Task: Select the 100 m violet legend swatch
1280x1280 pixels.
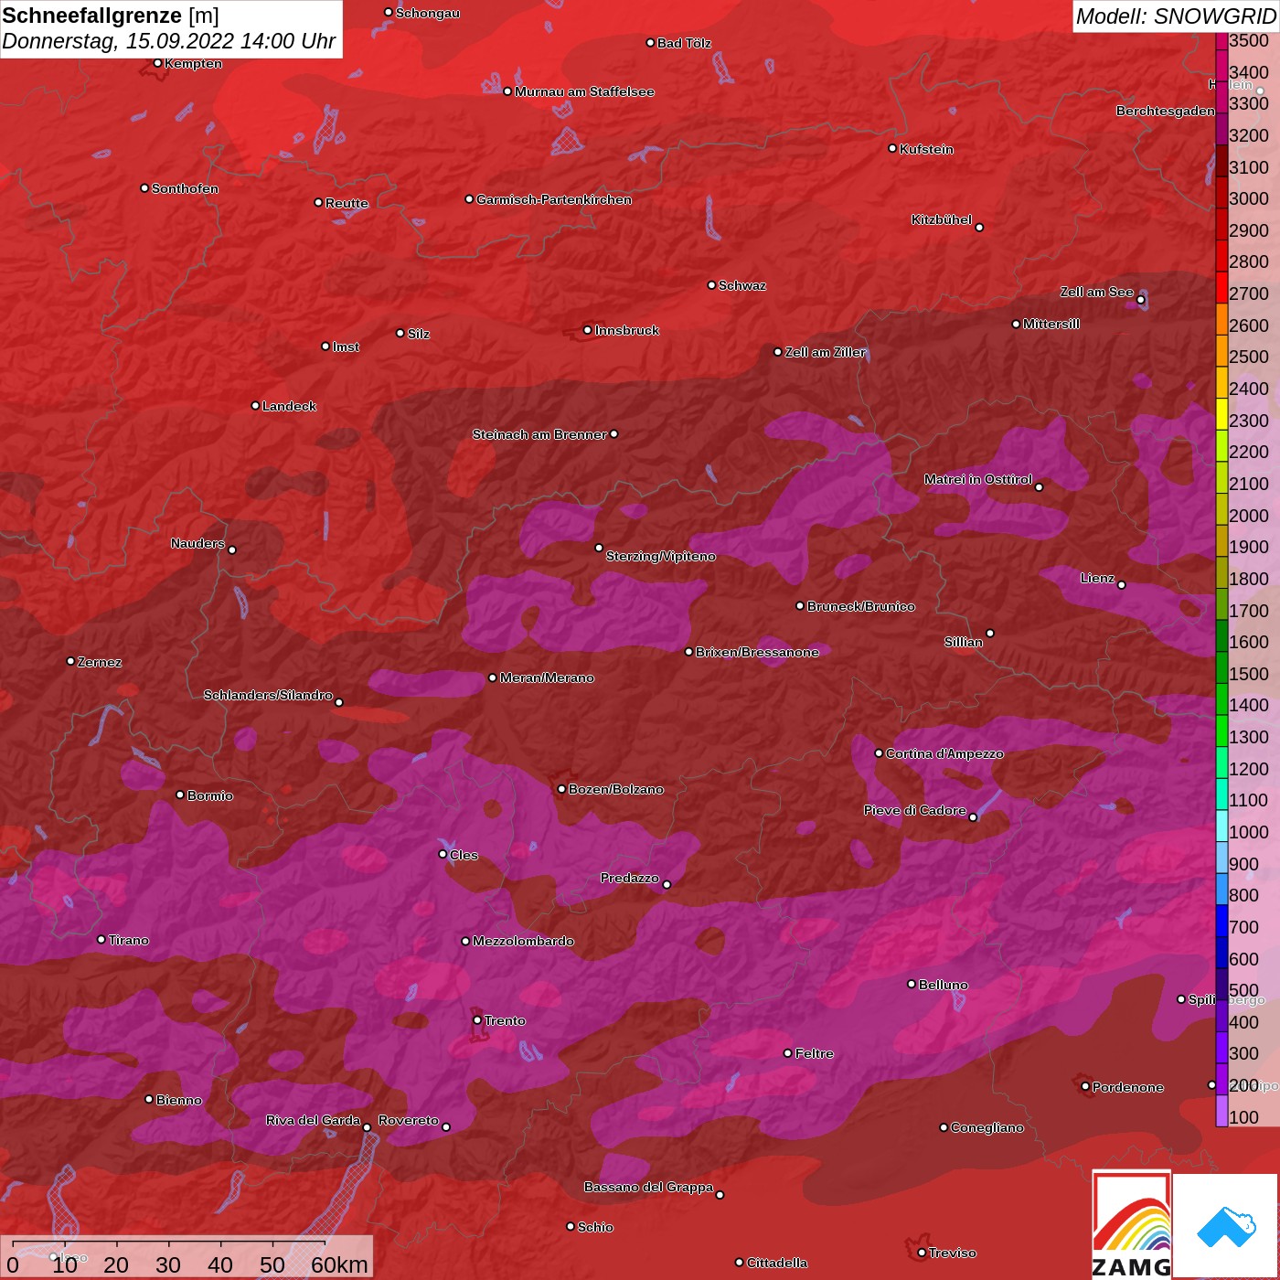Action: 1221,1110
